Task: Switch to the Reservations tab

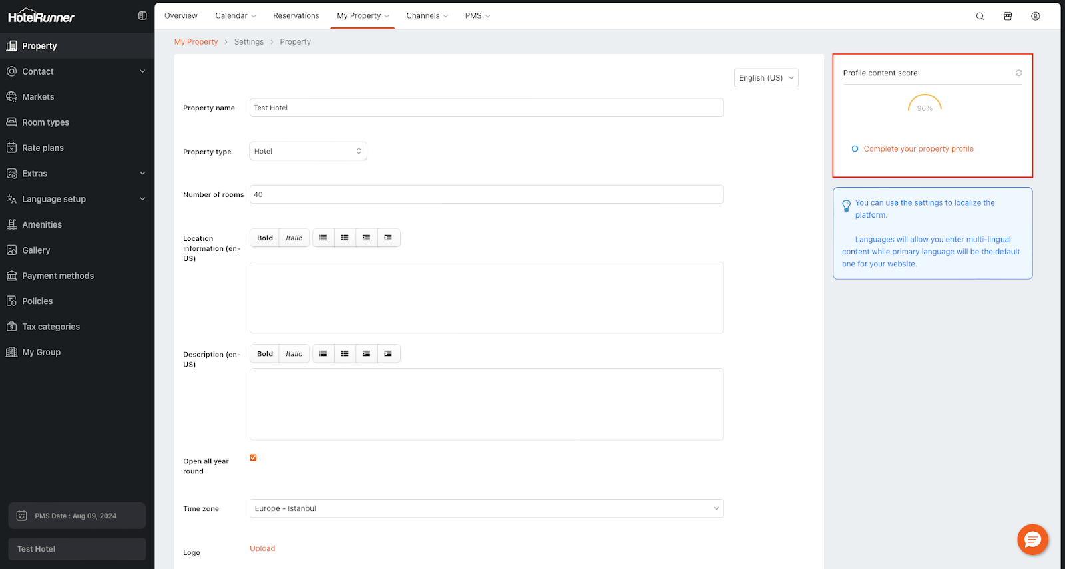Action: tap(296, 16)
